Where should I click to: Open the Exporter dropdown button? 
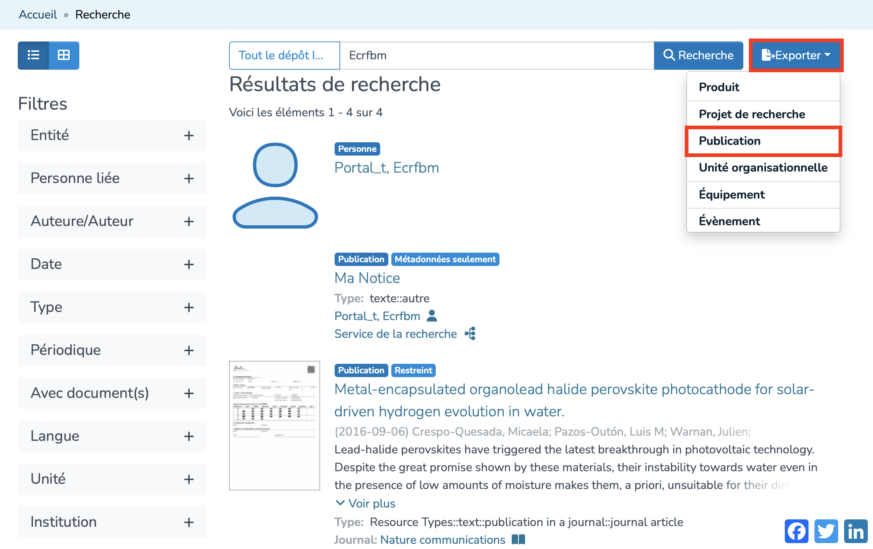click(796, 55)
